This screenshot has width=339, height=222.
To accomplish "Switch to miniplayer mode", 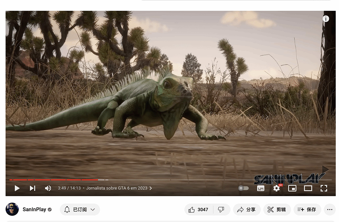I will (x=292, y=188).
